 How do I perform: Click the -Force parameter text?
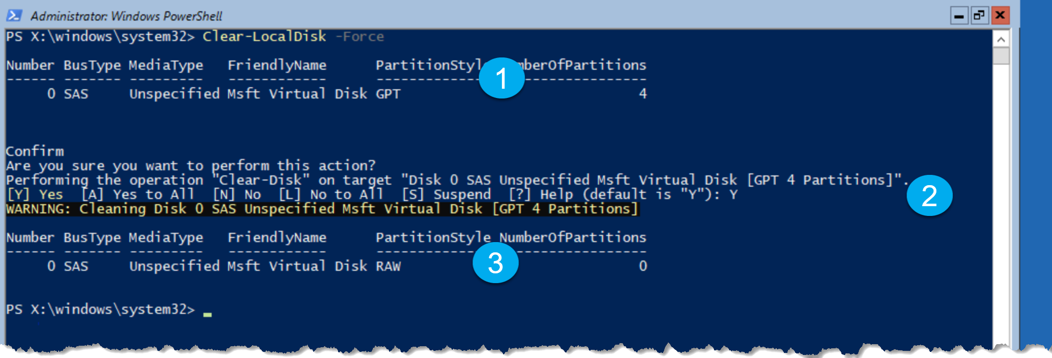(x=360, y=36)
